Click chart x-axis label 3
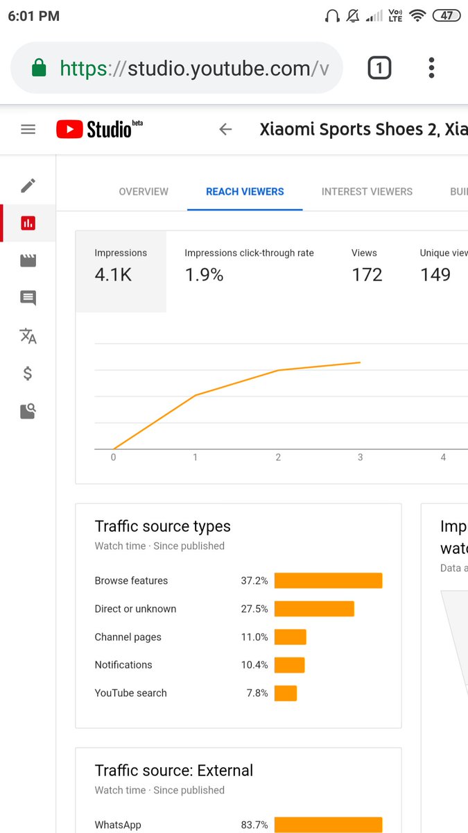 360,457
